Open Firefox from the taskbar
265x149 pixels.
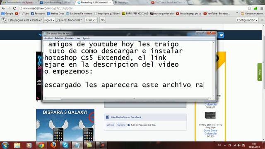click(53, 145)
